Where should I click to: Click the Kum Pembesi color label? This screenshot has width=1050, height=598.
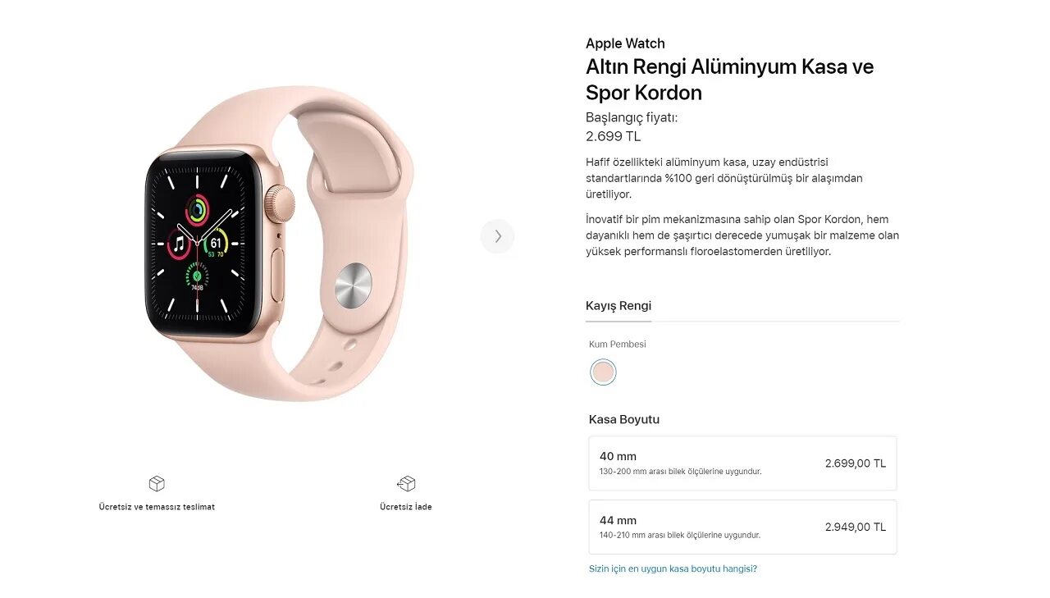618,345
